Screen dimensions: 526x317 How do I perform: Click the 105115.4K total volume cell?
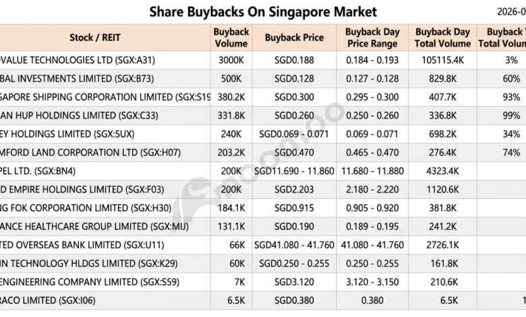pyautogui.click(x=442, y=61)
